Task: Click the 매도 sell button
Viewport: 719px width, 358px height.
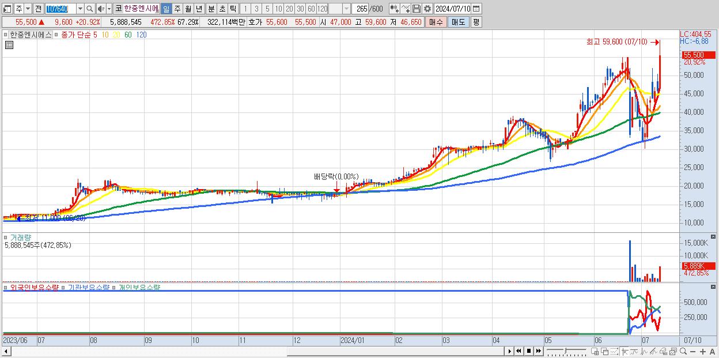Action: (458, 22)
